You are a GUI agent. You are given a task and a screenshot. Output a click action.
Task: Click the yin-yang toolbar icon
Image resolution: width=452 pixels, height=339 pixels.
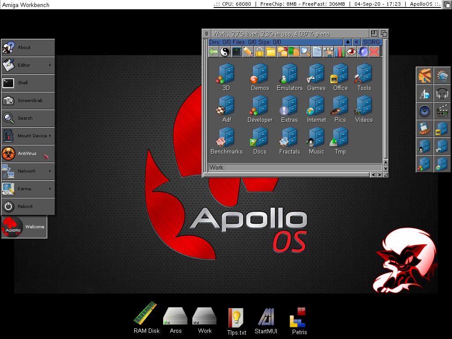coord(225,52)
